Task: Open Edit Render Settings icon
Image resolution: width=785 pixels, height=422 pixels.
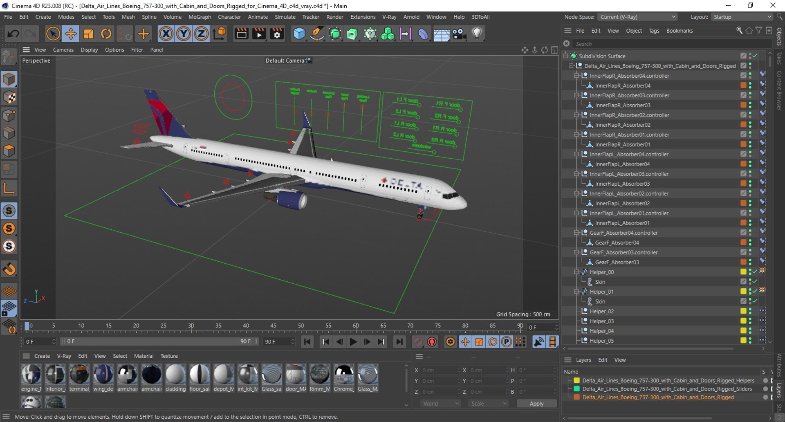Action: (277, 34)
